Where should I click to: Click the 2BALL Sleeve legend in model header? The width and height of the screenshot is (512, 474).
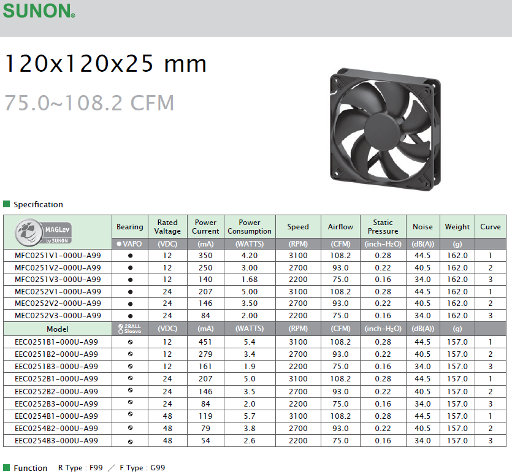click(129, 329)
